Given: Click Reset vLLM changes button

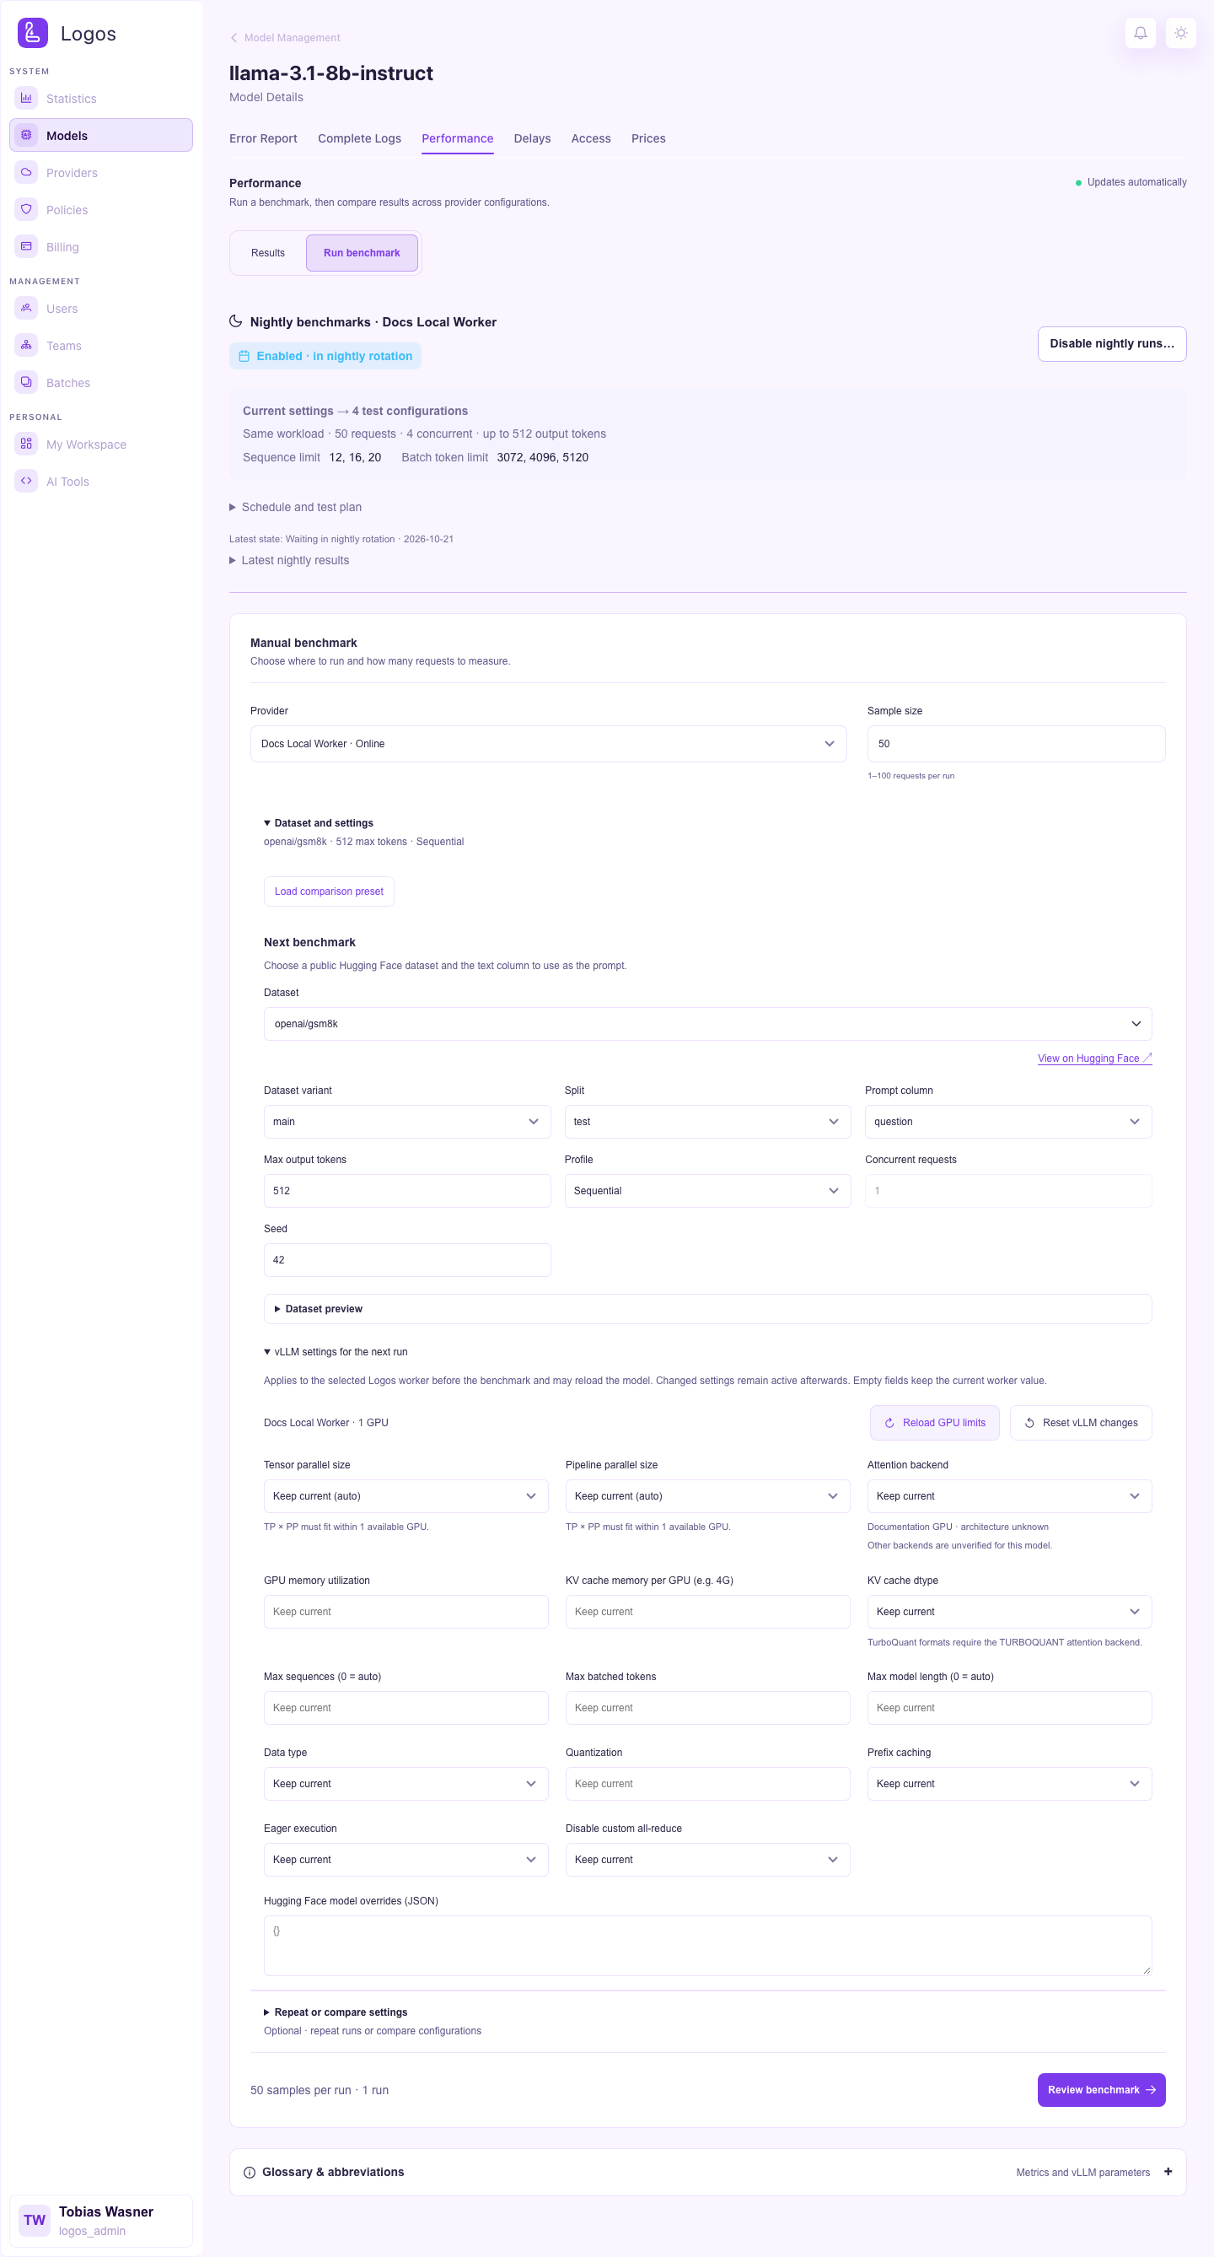Looking at the screenshot, I should (x=1081, y=1423).
